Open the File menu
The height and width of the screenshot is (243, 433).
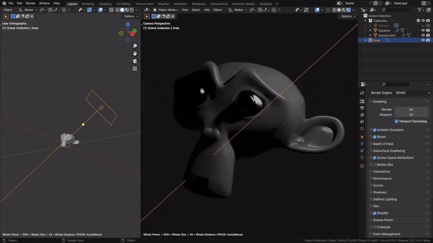click(11, 4)
